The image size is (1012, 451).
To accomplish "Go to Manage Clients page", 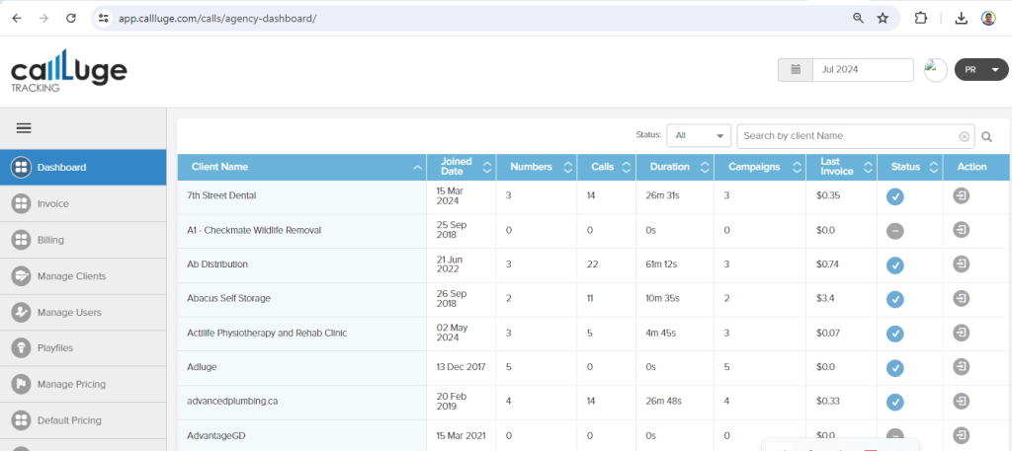I will click(71, 276).
